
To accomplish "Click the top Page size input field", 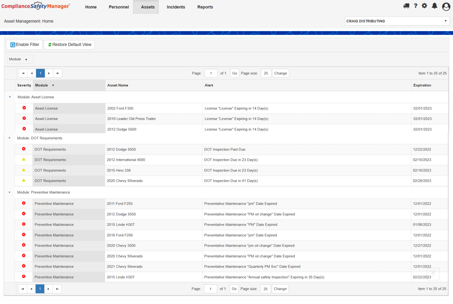I will (x=266, y=73).
